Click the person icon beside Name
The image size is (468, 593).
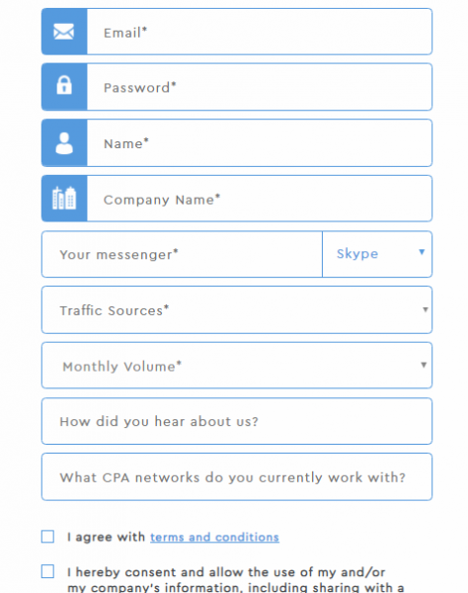coord(64,143)
